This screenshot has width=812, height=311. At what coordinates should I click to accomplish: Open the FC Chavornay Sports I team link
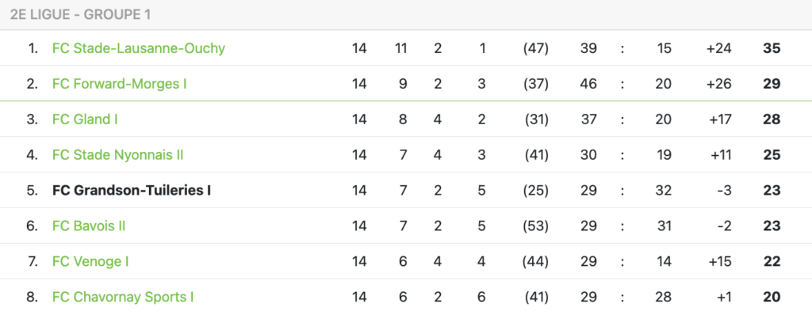(x=123, y=298)
